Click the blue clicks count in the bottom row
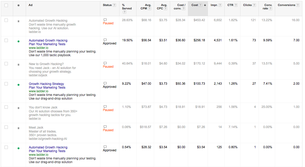The width and height of the screenshot is (305, 167). 255,147
